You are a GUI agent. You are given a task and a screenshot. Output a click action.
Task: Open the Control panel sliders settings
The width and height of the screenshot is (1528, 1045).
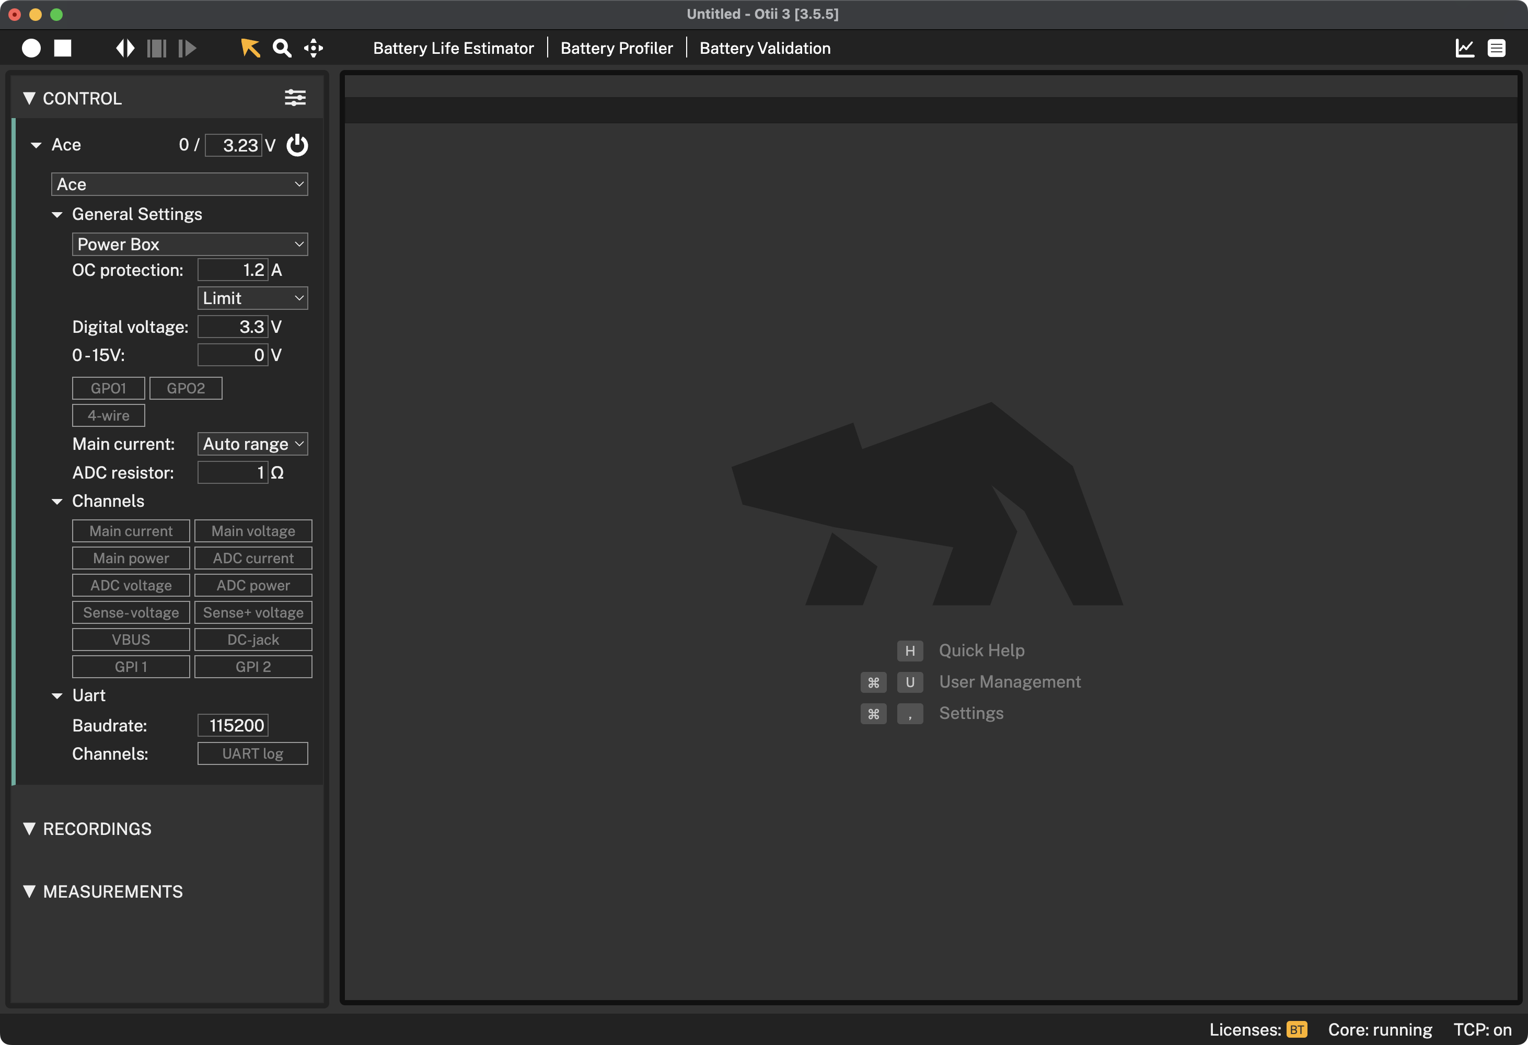pyautogui.click(x=295, y=98)
